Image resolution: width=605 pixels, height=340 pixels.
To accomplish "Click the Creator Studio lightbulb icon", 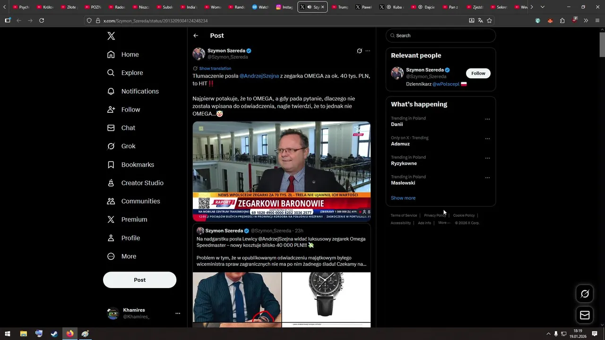I will [111, 183].
